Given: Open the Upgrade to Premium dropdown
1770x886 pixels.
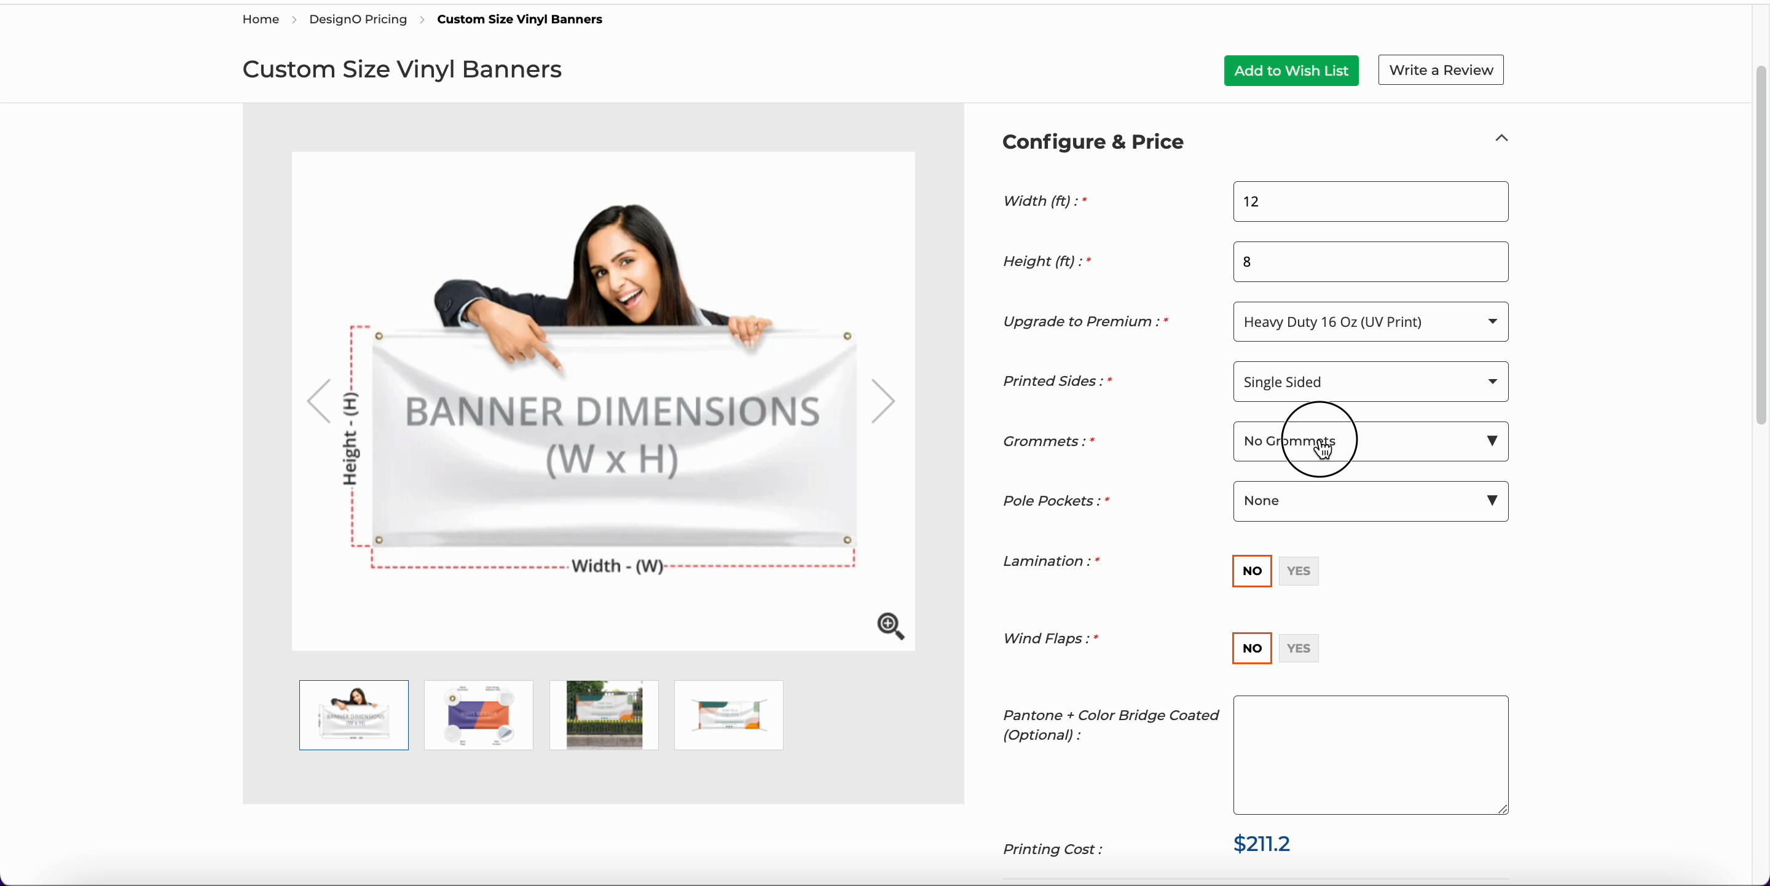Looking at the screenshot, I should click(1370, 321).
